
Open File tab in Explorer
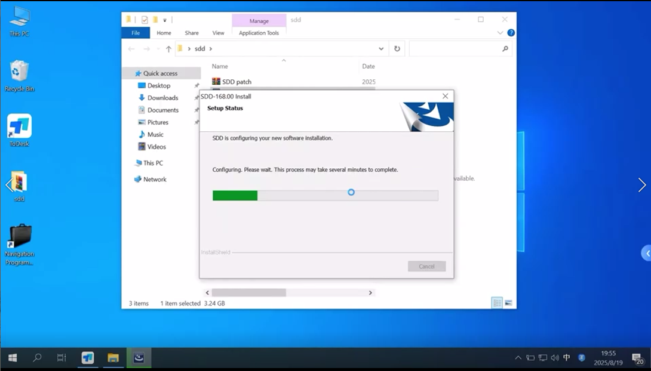[136, 33]
